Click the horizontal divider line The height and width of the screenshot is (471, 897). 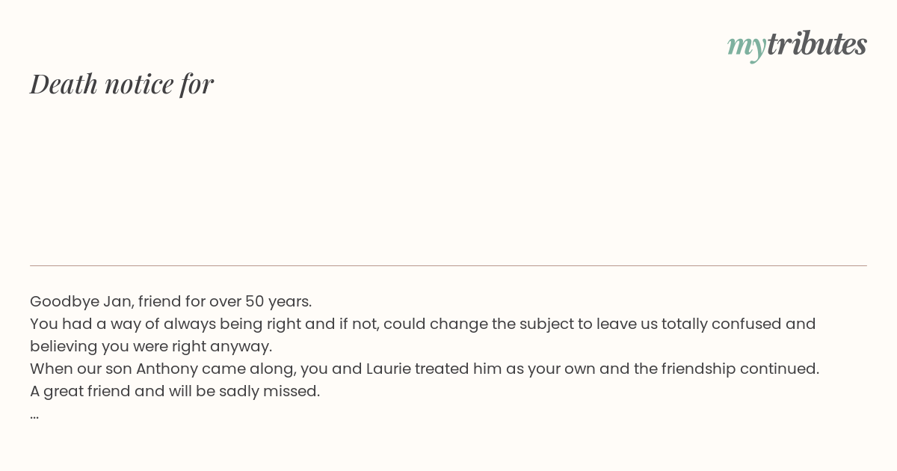click(x=449, y=265)
